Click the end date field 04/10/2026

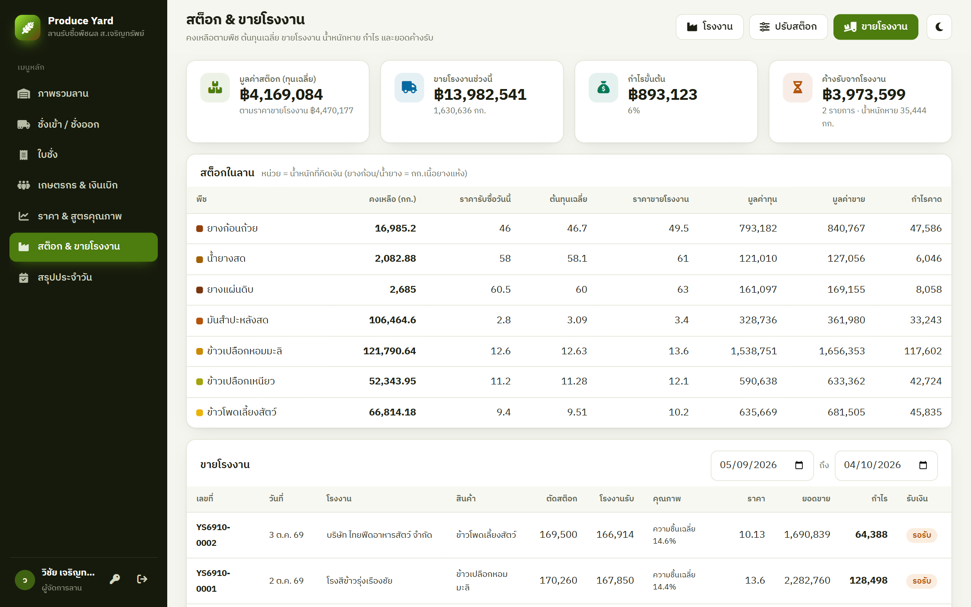886,465
